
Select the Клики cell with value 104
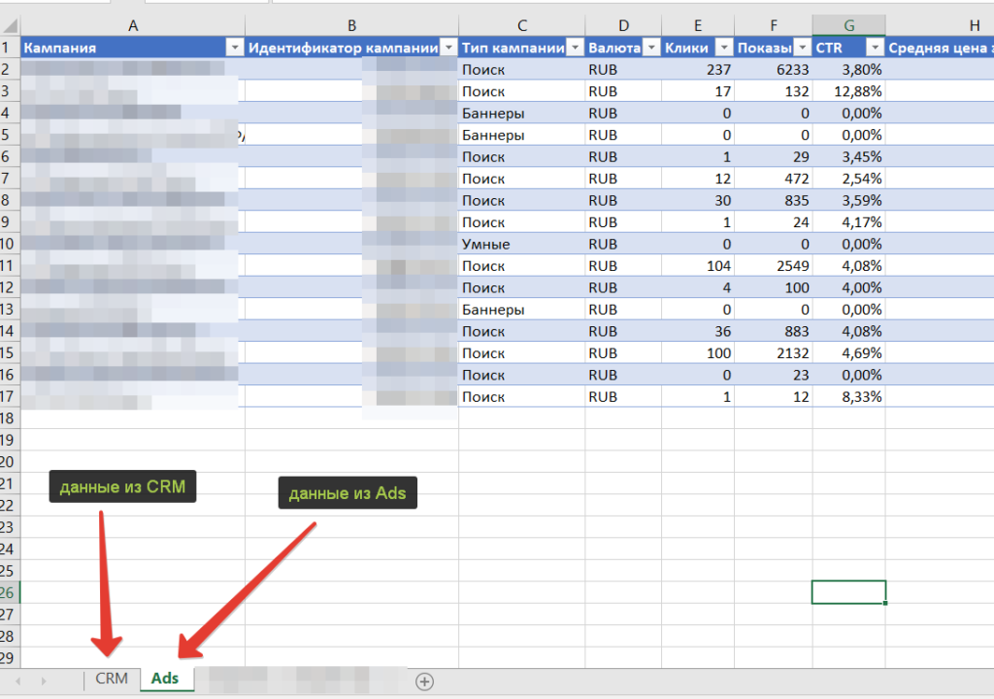[x=698, y=266]
